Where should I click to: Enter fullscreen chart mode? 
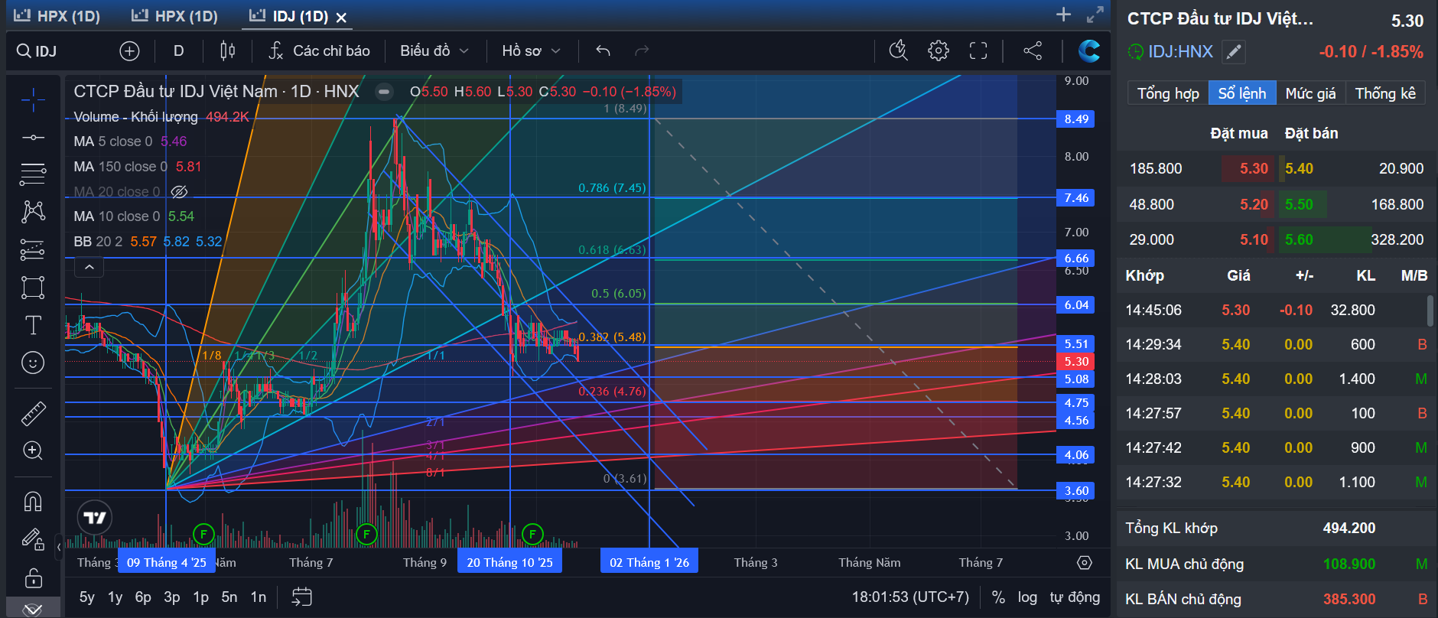[978, 51]
